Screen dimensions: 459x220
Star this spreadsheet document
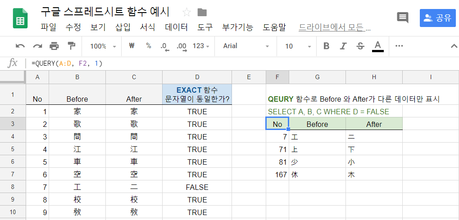pos(186,13)
